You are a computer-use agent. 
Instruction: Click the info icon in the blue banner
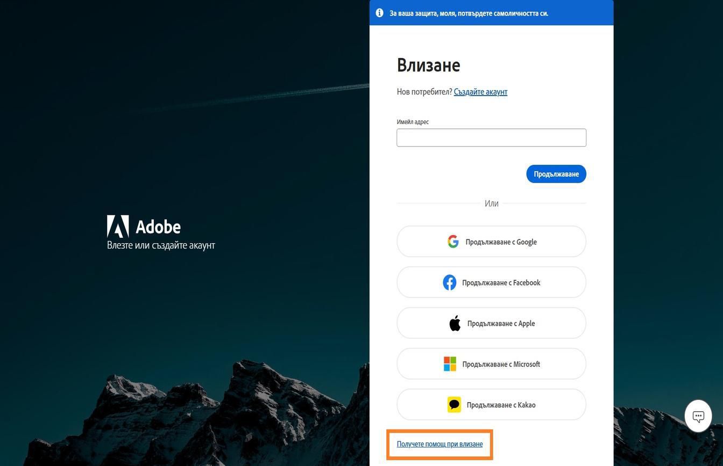[379, 12]
